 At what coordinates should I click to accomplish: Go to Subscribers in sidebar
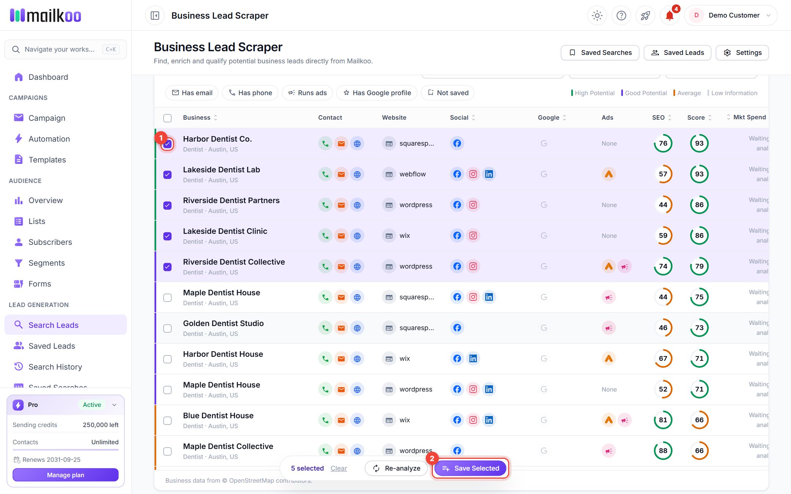coord(66,242)
